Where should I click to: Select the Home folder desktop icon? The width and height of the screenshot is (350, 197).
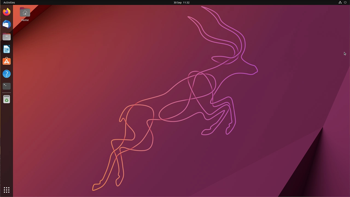click(x=25, y=12)
